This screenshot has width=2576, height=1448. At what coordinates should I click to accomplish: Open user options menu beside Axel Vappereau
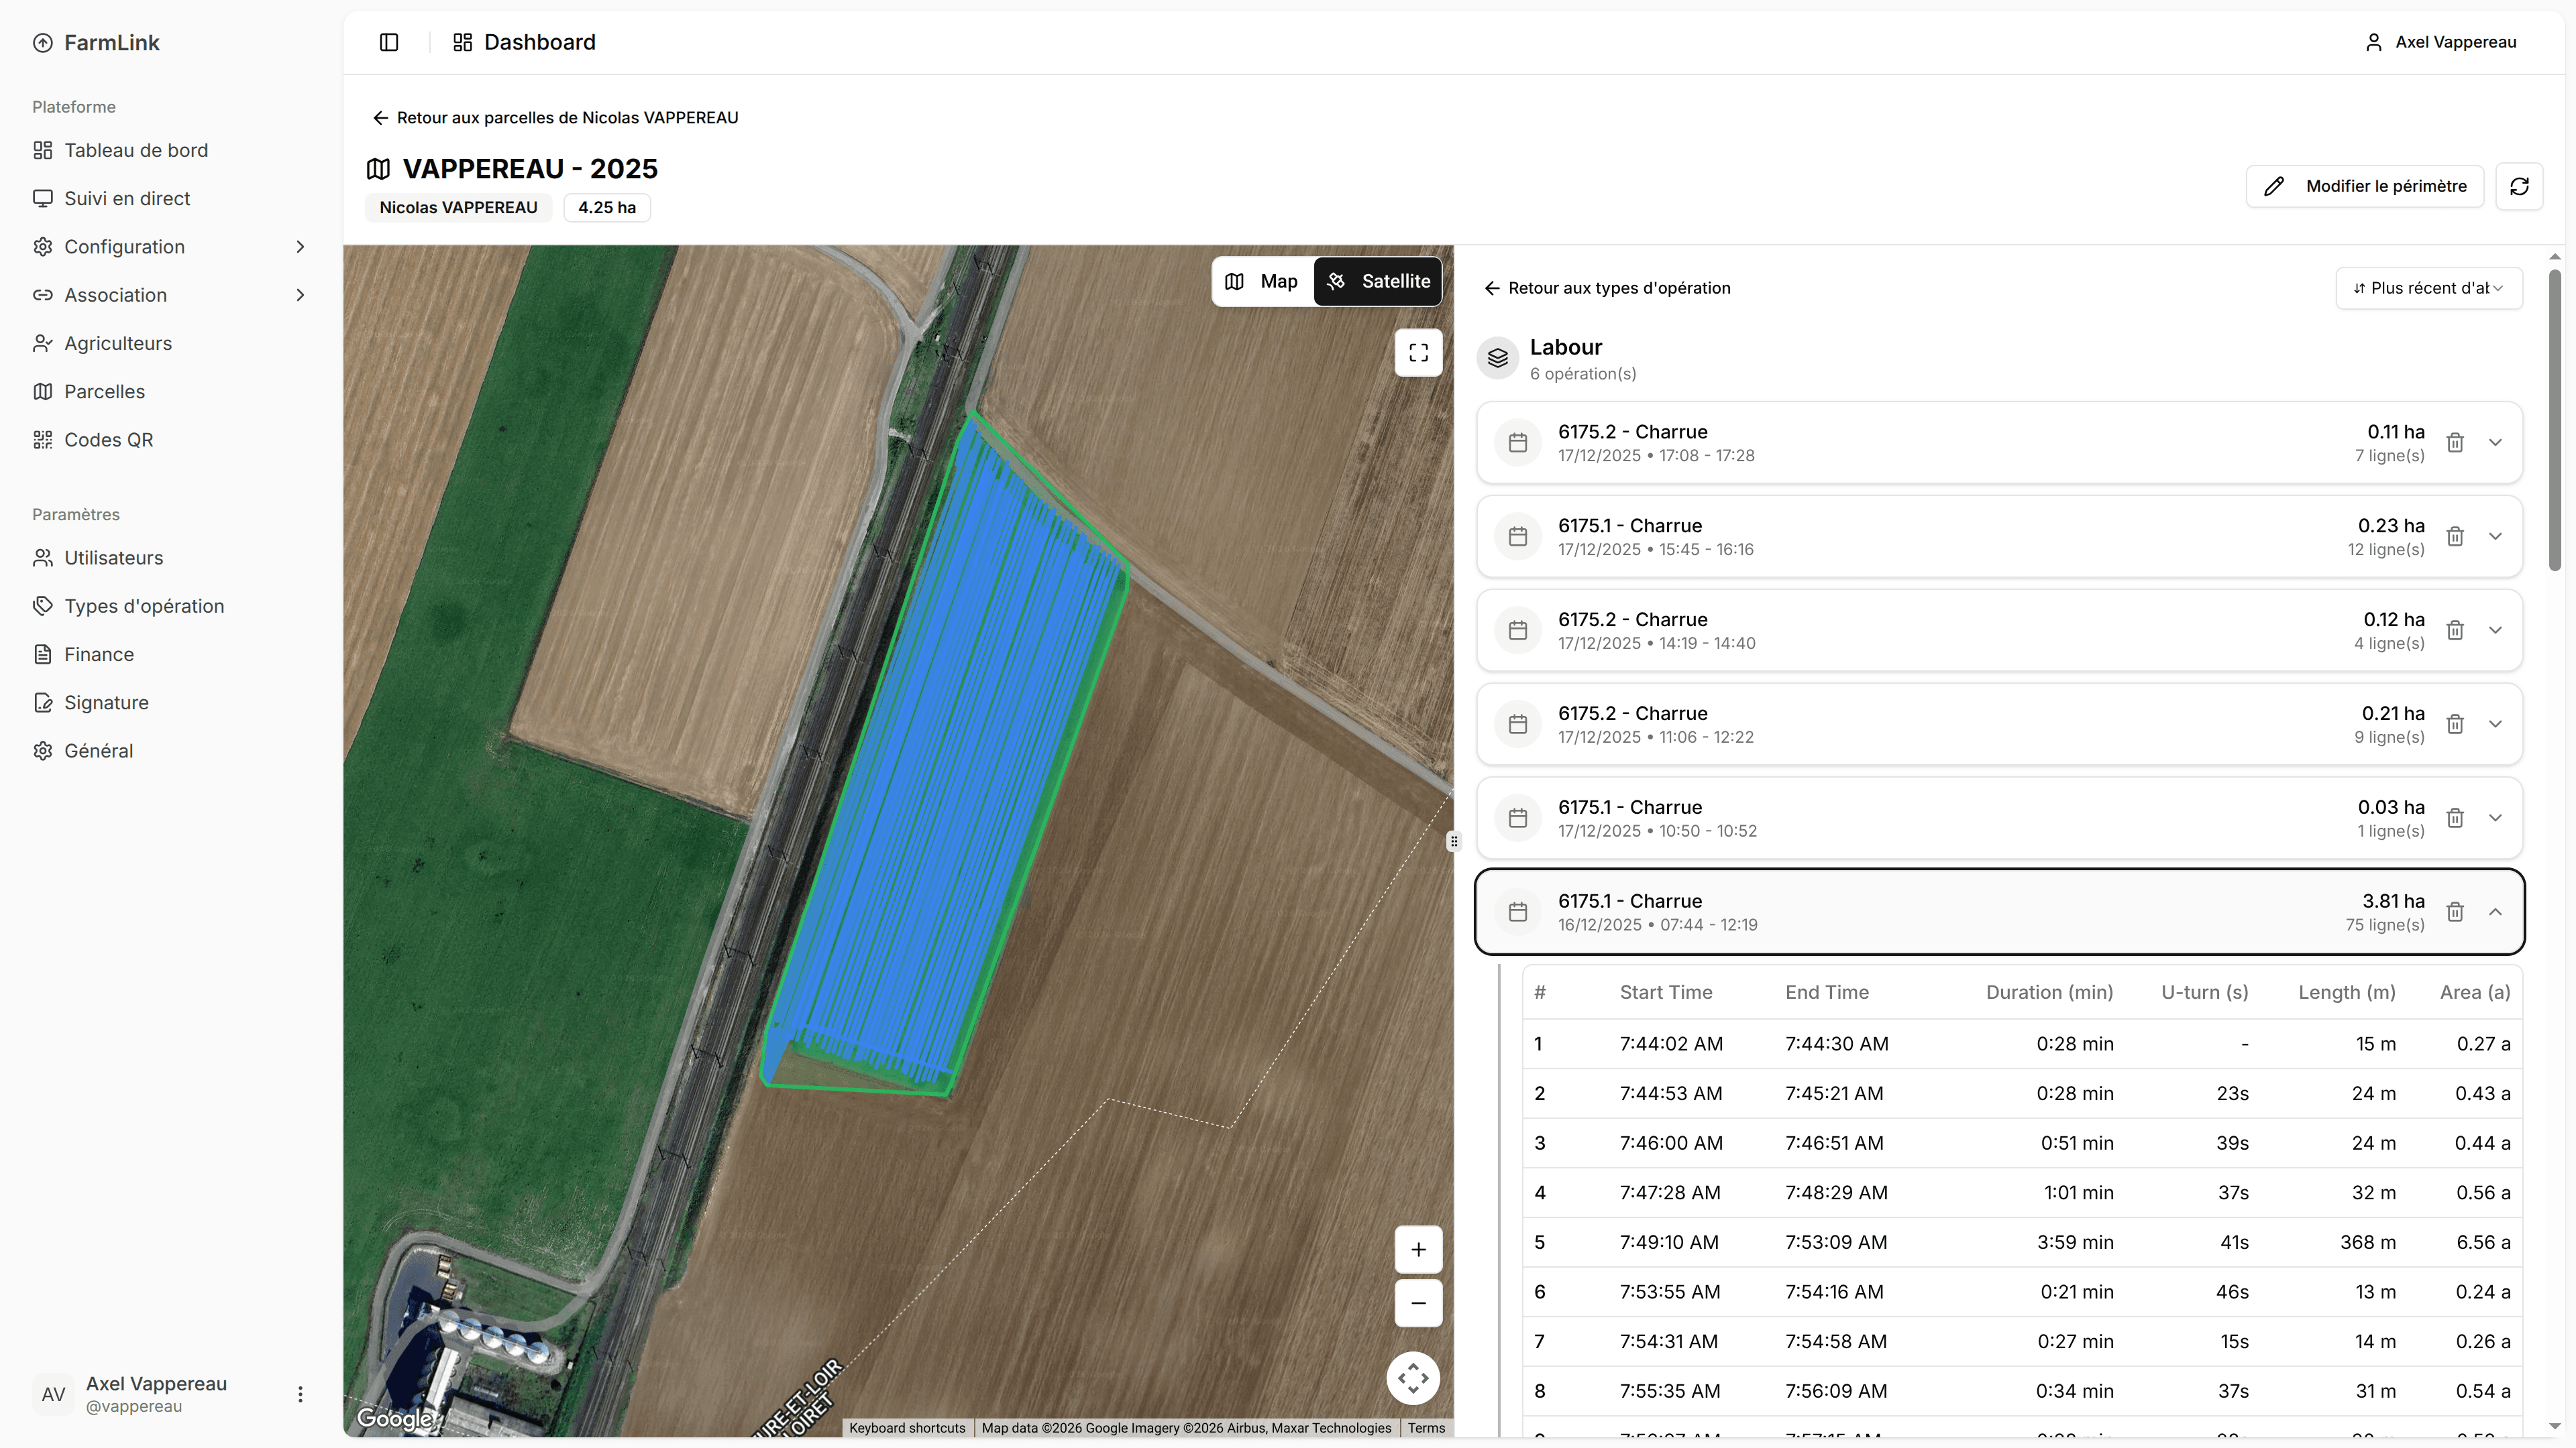[x=300, y=1394]
